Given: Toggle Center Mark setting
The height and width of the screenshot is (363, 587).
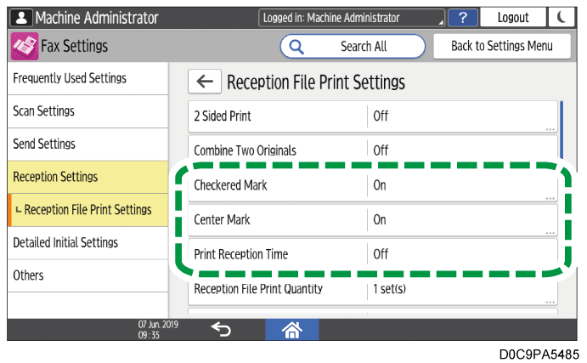Looking at the screenshot, I should [x=372, y=219].
